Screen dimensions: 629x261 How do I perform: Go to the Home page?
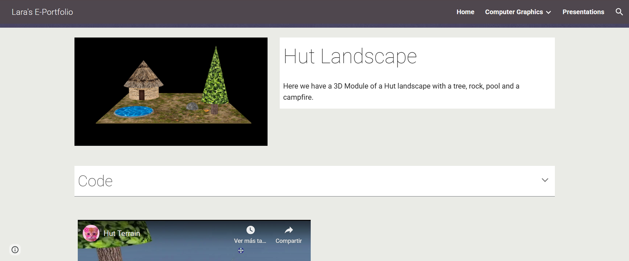pos(465,12)
